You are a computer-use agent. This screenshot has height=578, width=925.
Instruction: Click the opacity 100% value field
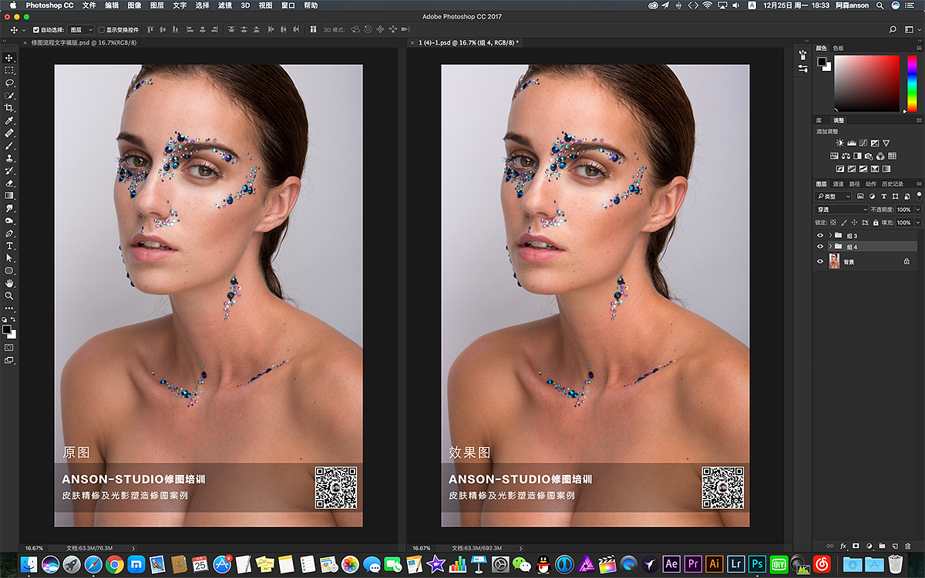pyautogui.click(x=903, y=210)
